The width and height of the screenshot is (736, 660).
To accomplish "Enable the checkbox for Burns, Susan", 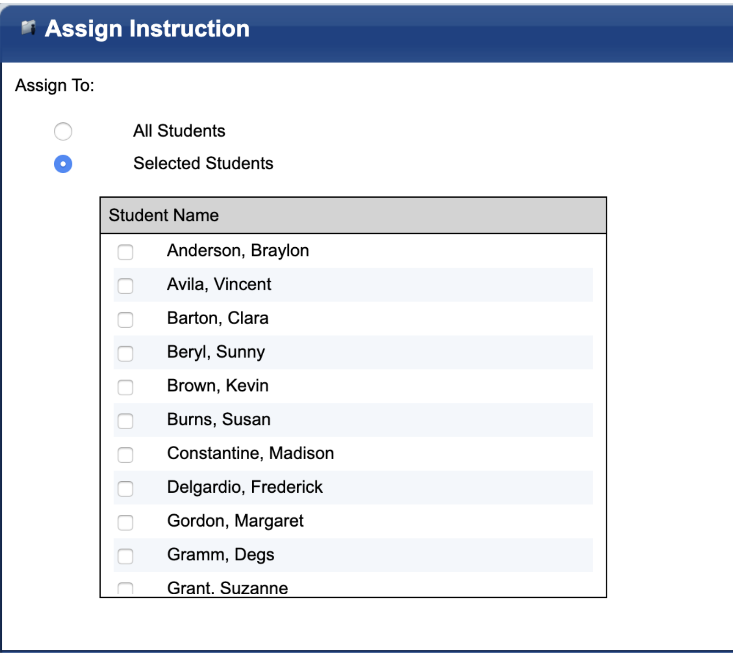I will point(125,420).
